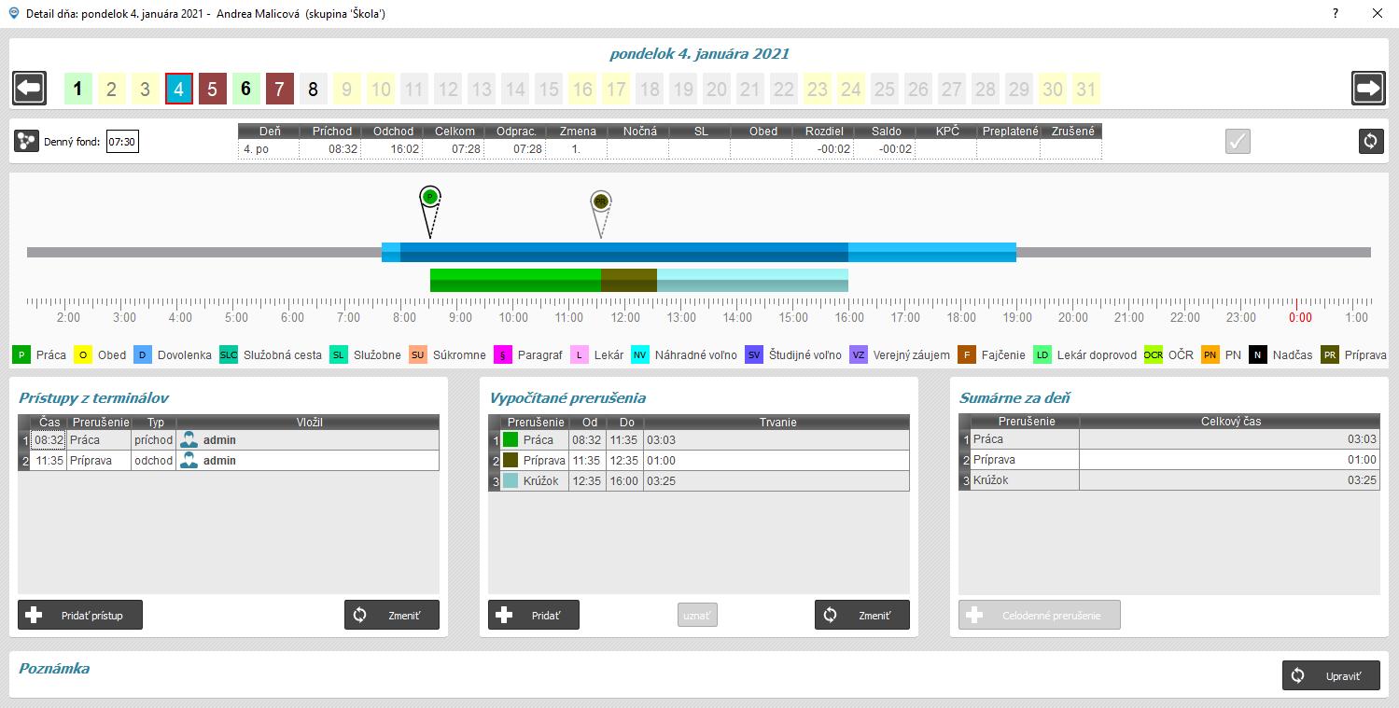Viewport: 1399px width, 708px height.
Task: Click the Upraviť note button
Action: [x=1330, y=676]
